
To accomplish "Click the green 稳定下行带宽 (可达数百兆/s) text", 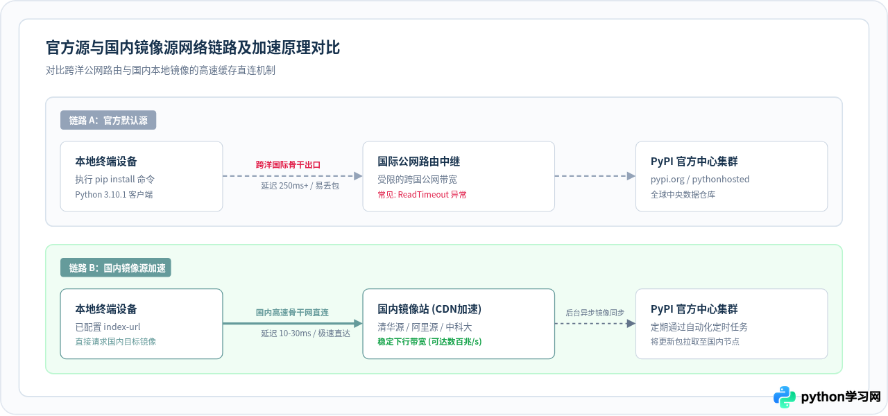I will pos(429,342).
